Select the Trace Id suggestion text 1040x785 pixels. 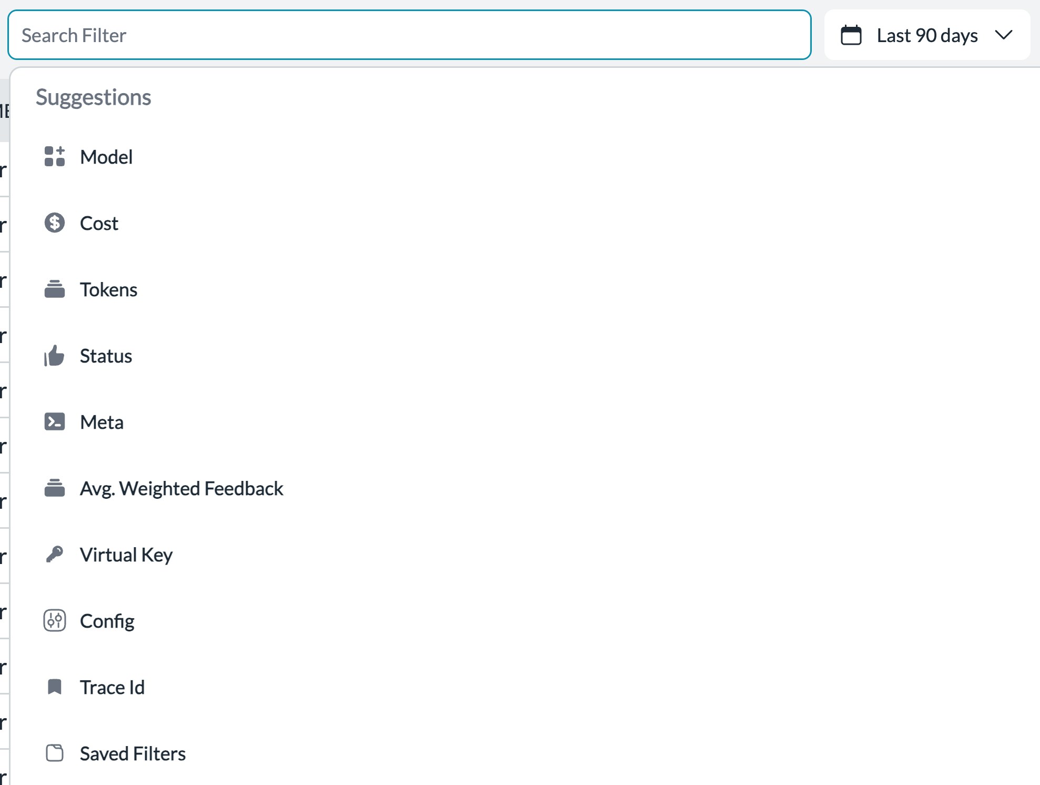click(x=112, y=688)
